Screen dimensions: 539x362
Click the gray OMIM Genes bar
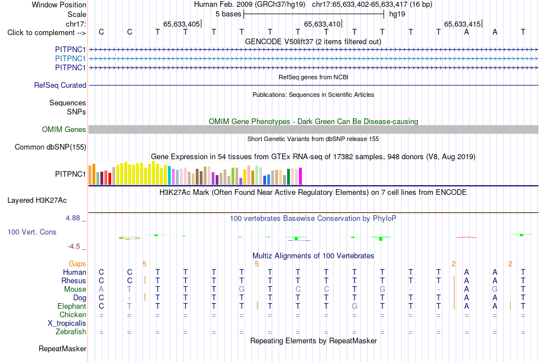point(313,129)
